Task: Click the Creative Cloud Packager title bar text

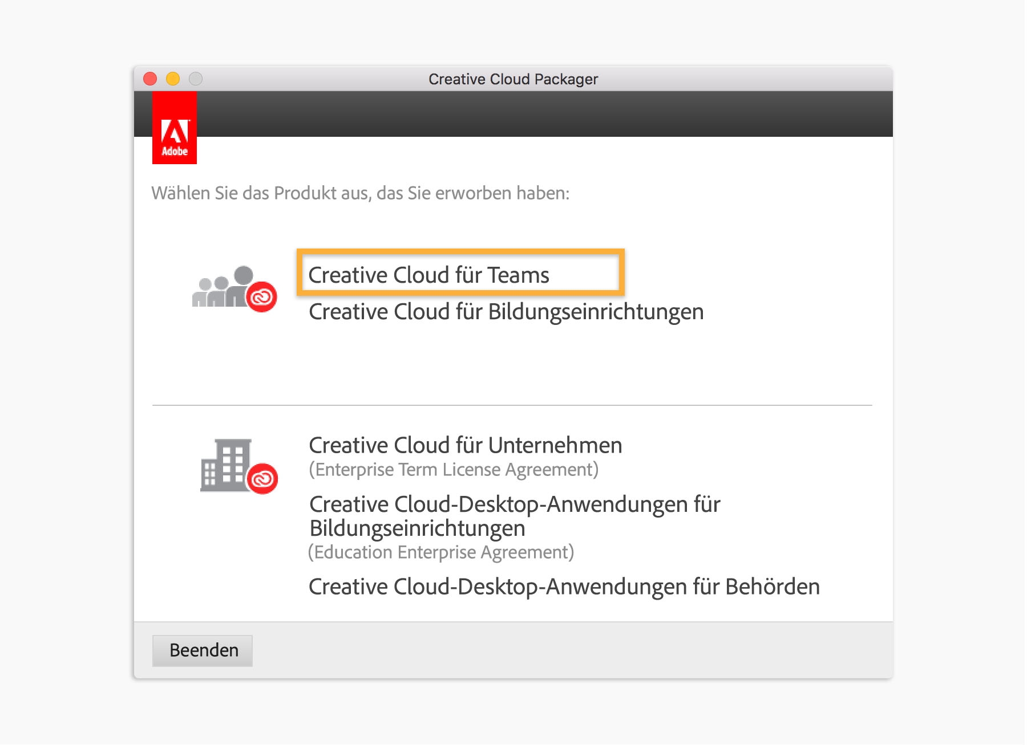Action: [x=513, y=79]
